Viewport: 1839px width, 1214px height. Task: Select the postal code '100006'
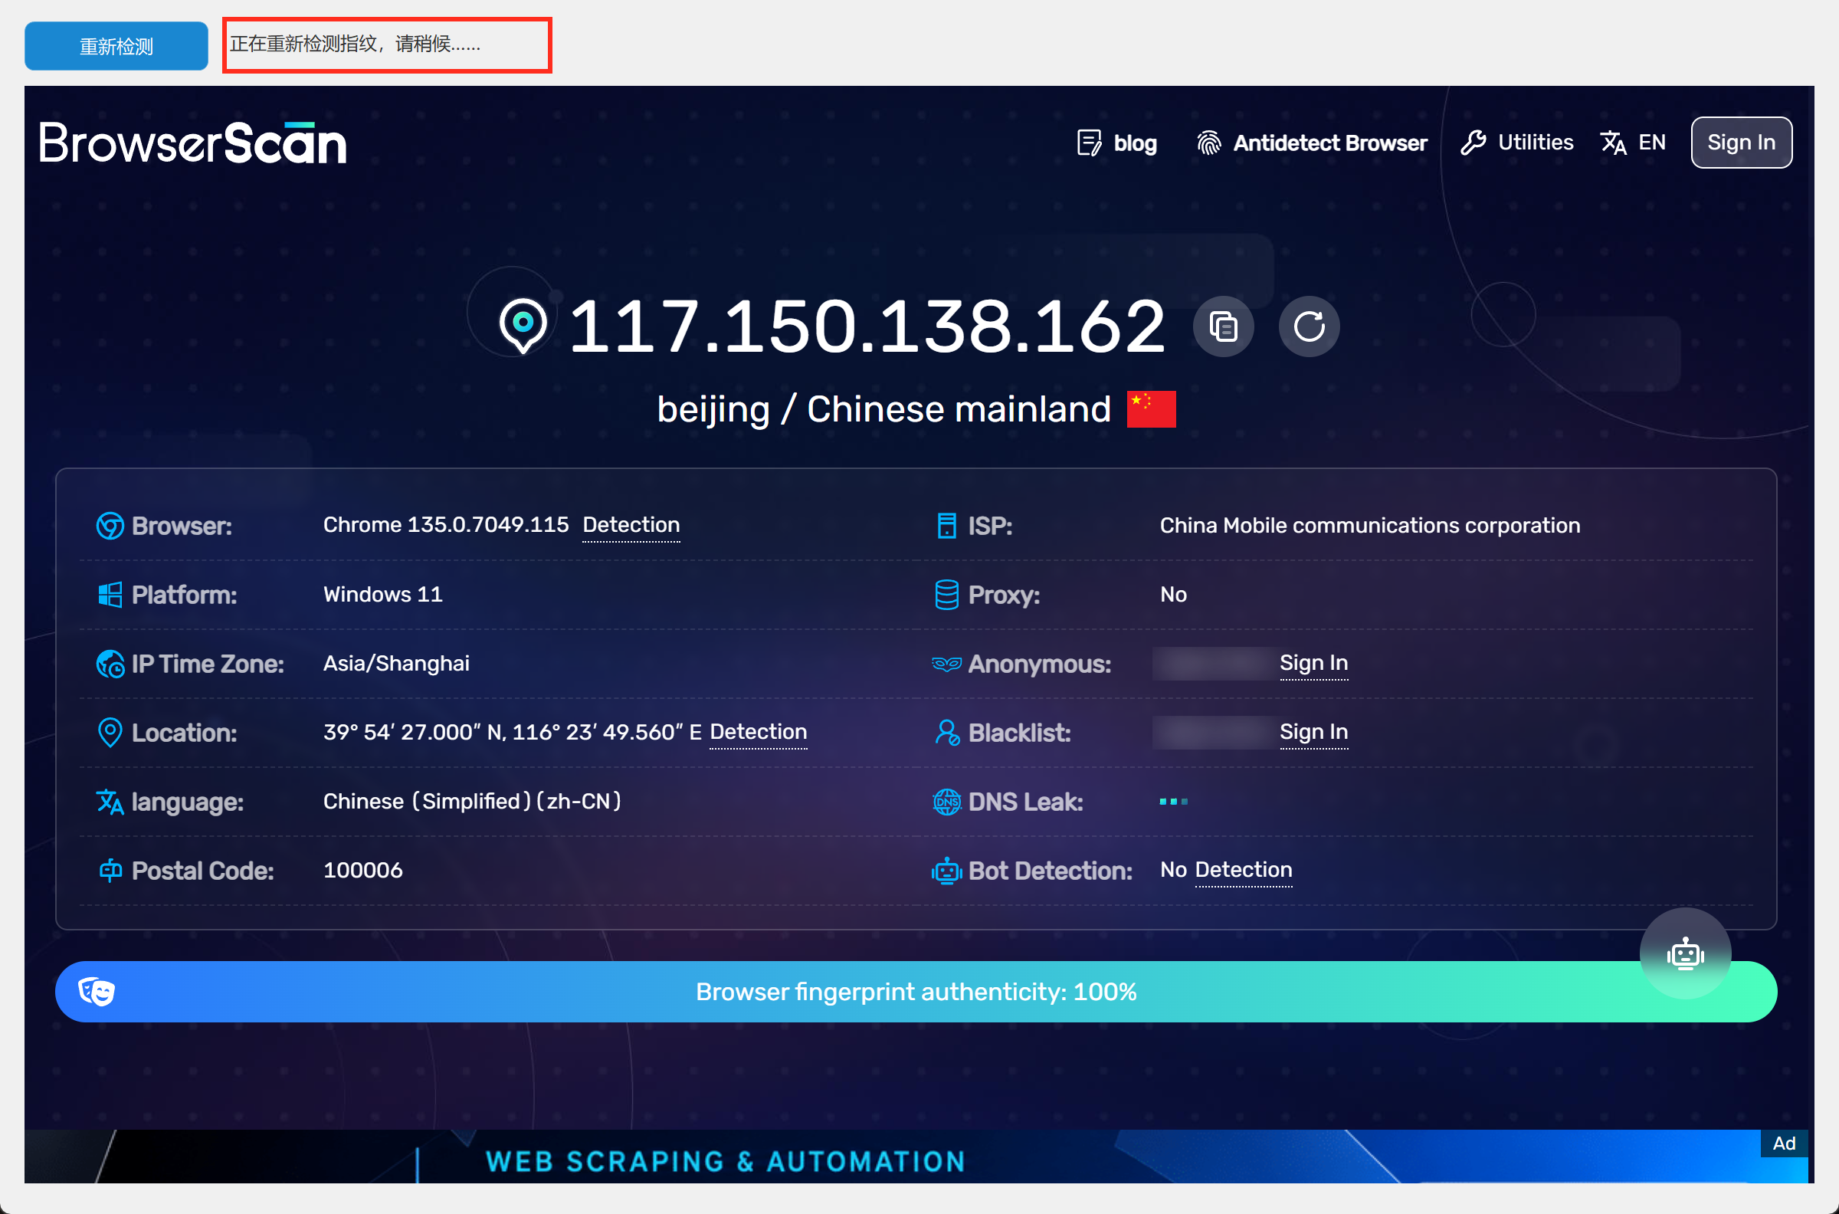363,870
